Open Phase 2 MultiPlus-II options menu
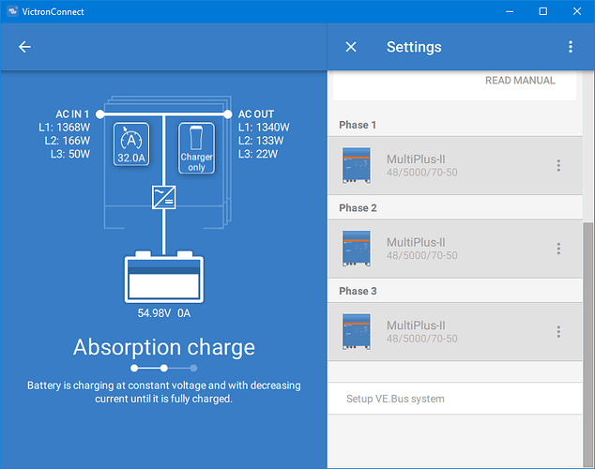The height and width of the screenshot is (469, 595). point(558,249)
